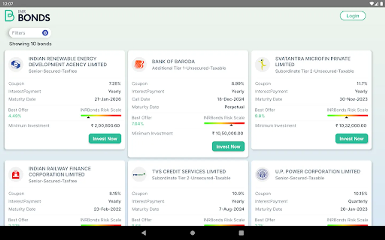
Task: Invest Now in Svatantra Microfin bond
Action: click(x=351, y=139)
